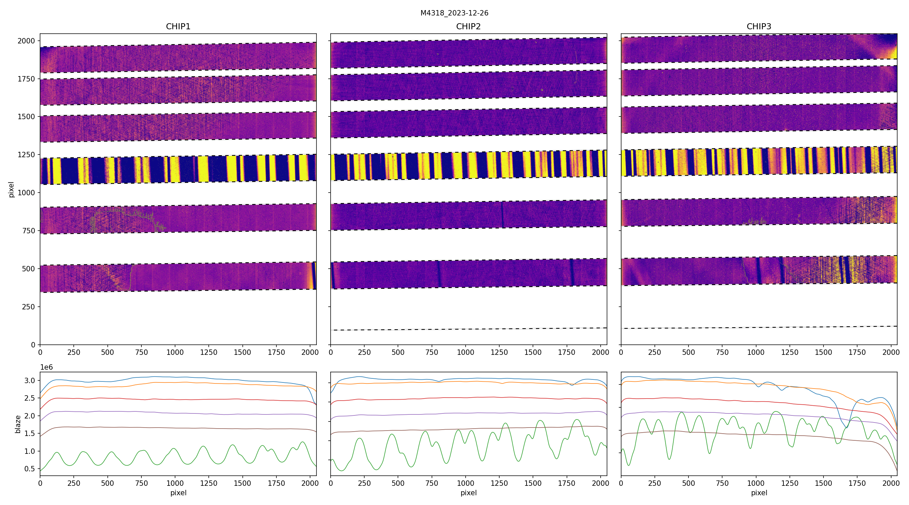Click the 1e6 exponent label
This screenshot has height=505, width=909.
point(46,367)
